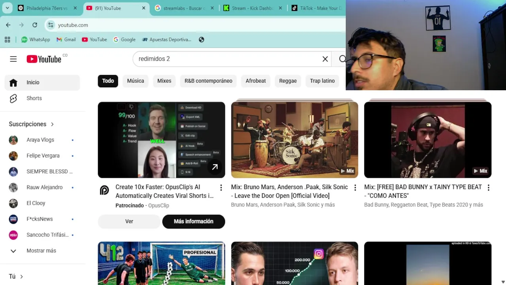Open the BAD BUNNY x TAINY TYPE BEAT title
This screenshot has width=506, height=285.
coord(423,191)
